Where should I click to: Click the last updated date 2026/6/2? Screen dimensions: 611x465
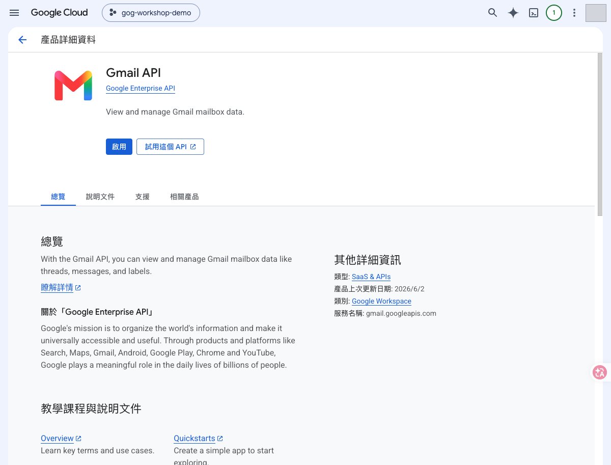409,289
